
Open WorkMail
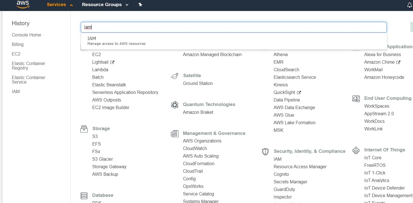click(x=373, y=70)
